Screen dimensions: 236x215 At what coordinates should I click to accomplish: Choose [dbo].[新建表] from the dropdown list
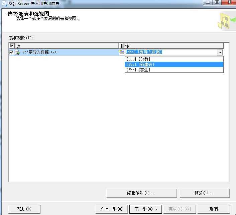(x=174, y=64)
